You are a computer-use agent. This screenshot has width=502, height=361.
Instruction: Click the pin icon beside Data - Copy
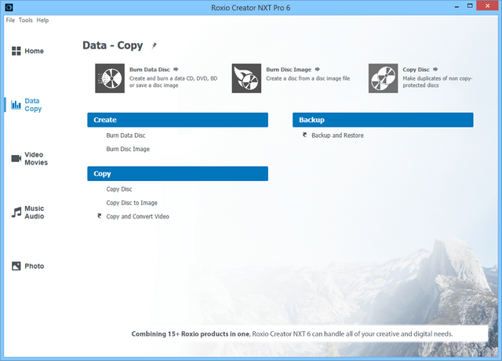154,45
